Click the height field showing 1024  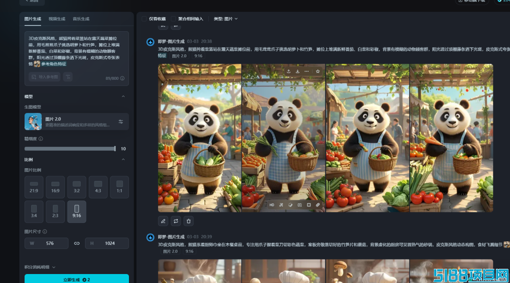(107, 243)
